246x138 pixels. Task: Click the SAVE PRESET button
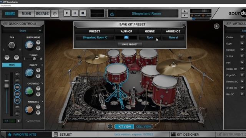click(x=130, y=44)
